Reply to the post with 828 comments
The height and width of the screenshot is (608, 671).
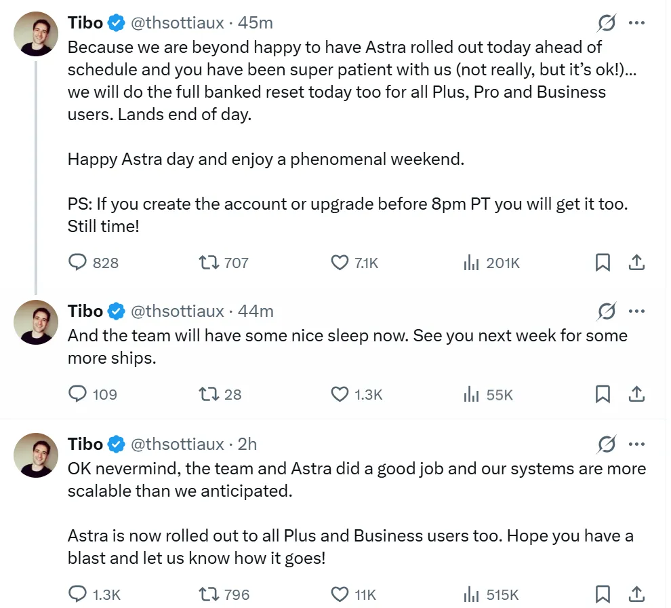coord(94,262)
